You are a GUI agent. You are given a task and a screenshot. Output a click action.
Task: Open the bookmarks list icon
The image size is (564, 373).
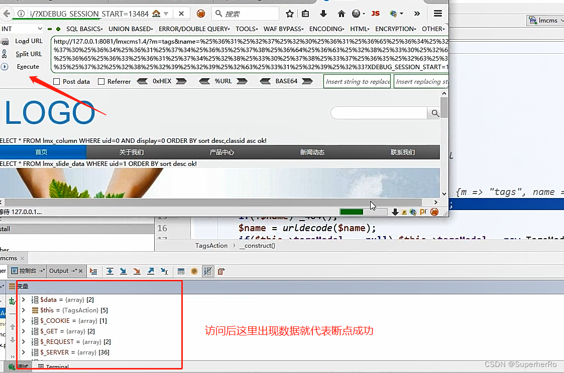(305, 14)
